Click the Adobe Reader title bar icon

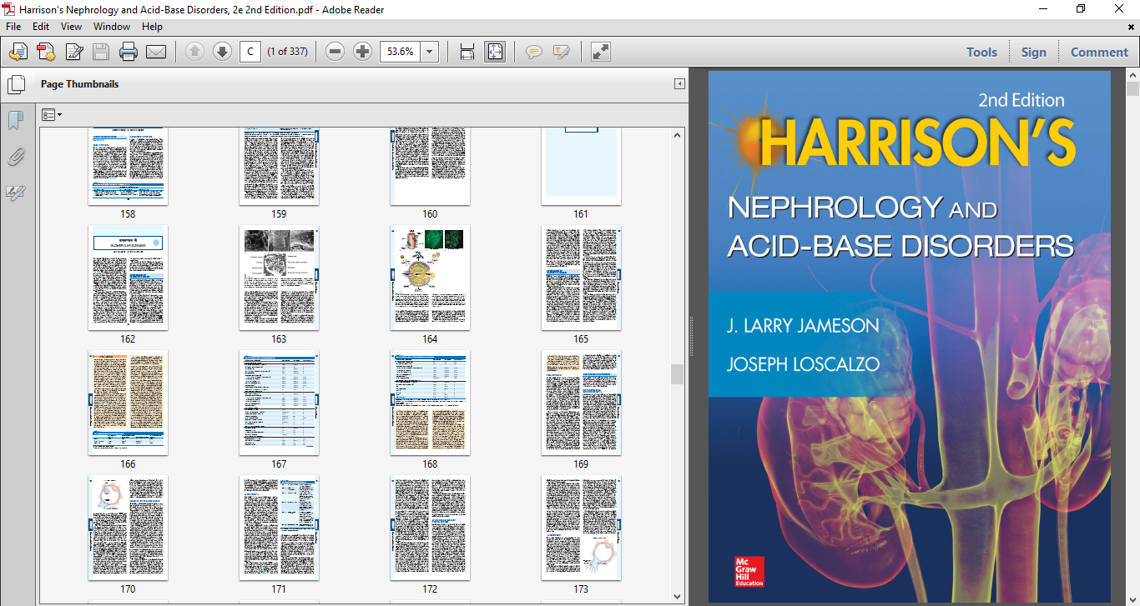[8, 8]
